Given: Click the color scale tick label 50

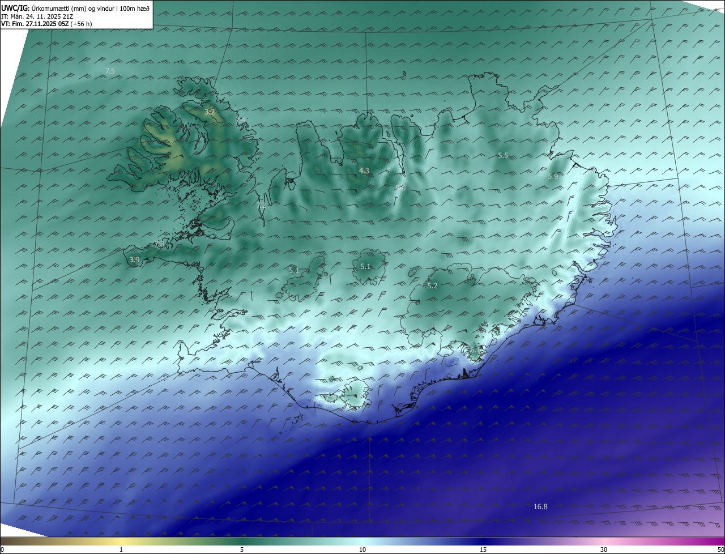Looking at the screenshot, I should click(721, 549).
